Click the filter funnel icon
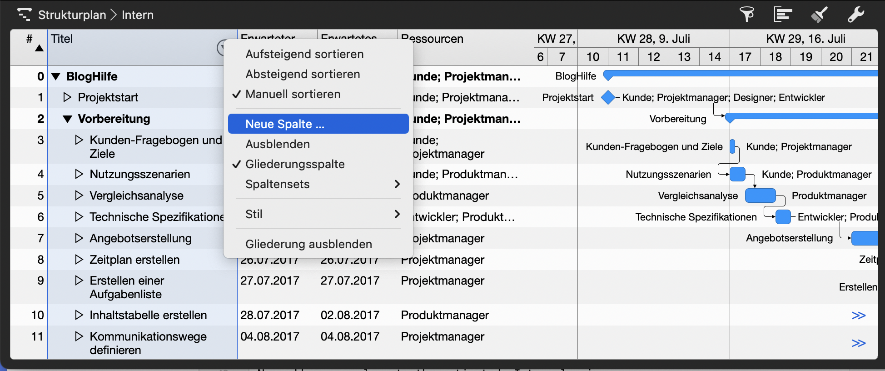 [x=746, y=15]
